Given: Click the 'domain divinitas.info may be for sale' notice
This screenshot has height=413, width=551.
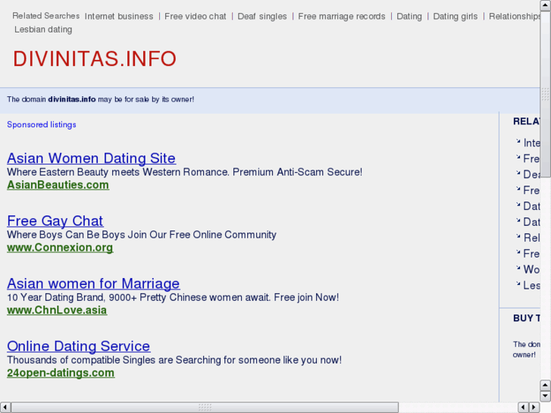Looking at the screenshot, I should 101,99.
